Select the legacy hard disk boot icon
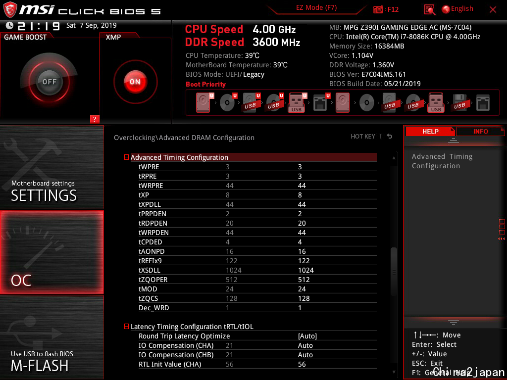Viewport: 507px width, 380px height. point(343,102)
